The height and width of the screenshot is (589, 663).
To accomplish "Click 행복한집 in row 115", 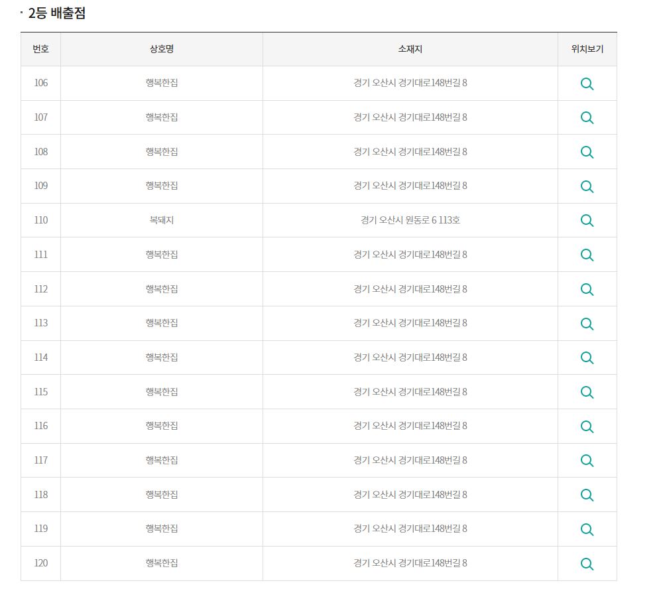I will (x=162, y=392).
